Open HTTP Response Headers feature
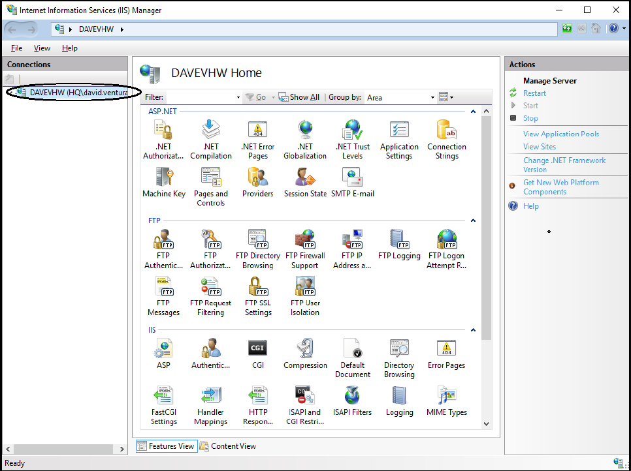 click(258, 405)
